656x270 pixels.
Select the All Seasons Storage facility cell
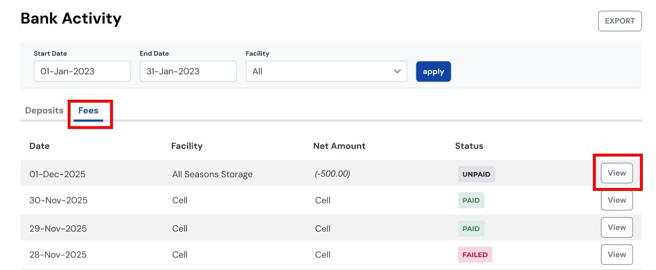click(212, 174)
